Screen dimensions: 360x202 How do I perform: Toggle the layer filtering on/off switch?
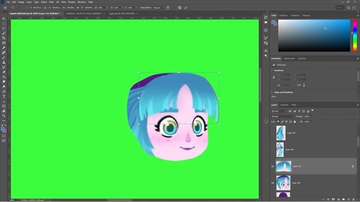click(313, 111)
